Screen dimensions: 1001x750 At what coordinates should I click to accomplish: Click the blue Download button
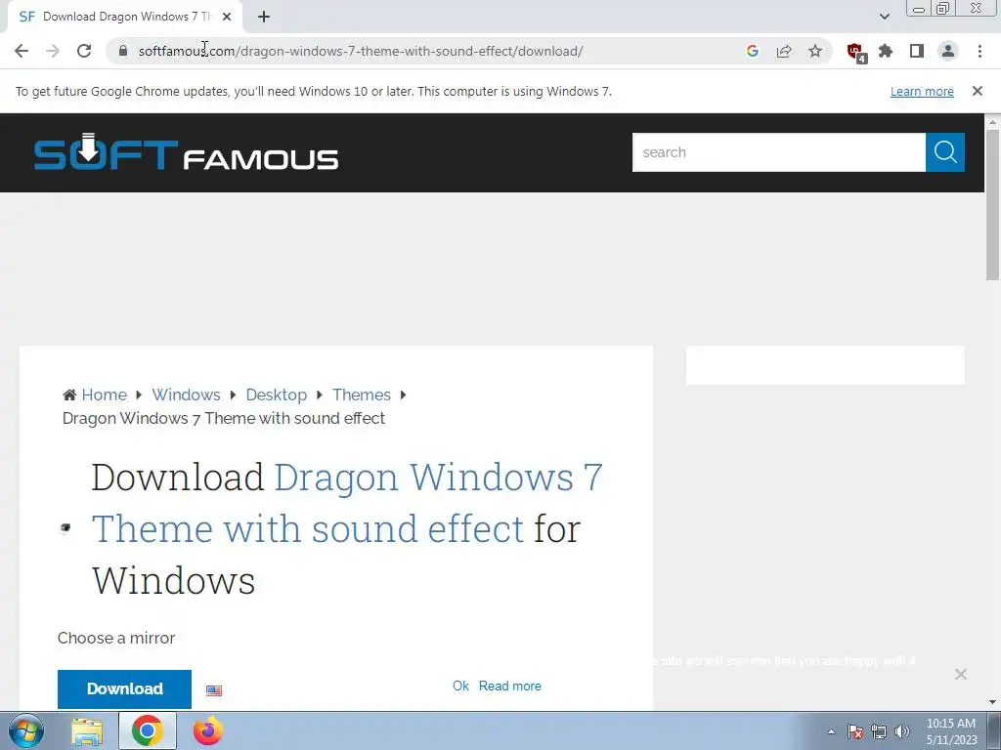(124, 688)
